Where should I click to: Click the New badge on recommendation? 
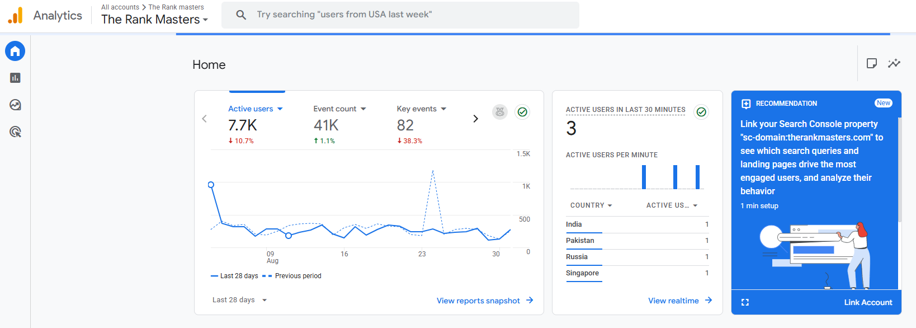[x=884, y=103]
